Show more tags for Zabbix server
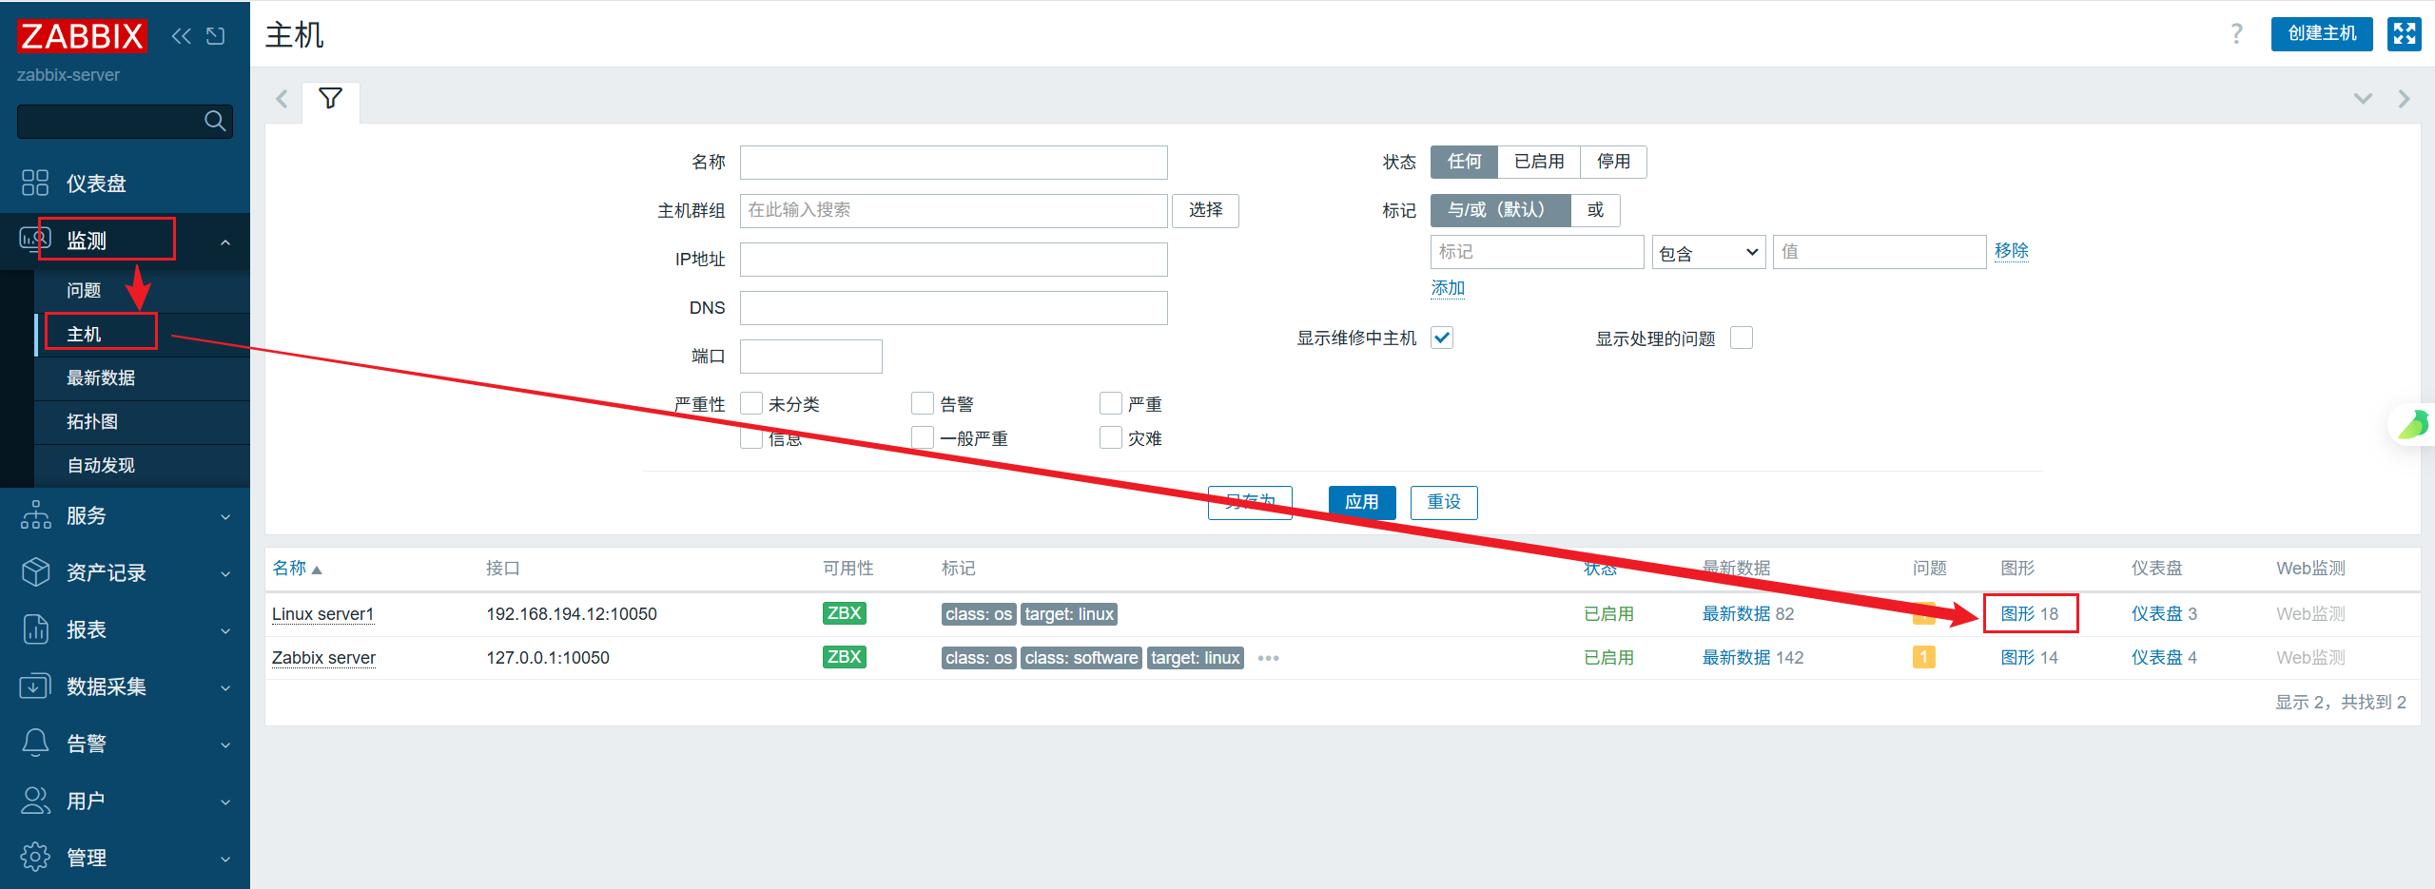The height and width of the screenshot is (889, 2435). 1268,658
